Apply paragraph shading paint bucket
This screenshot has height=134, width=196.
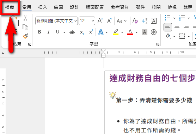[168, 36]
